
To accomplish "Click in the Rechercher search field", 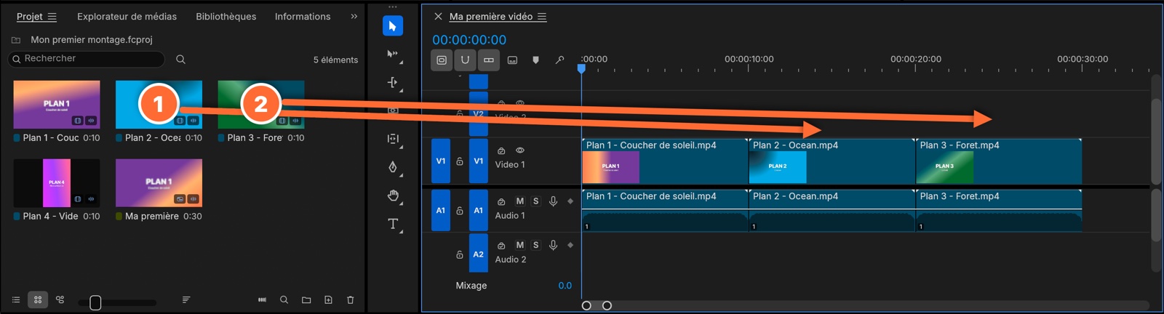I will [x=87, y=59].
